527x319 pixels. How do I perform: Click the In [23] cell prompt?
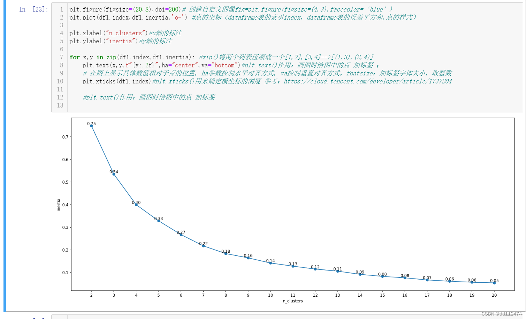(x=33, y=9)
